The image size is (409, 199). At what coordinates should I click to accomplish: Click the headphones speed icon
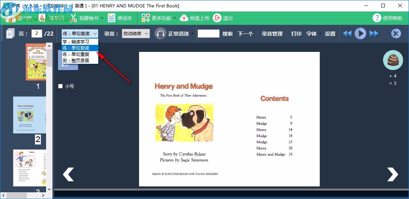point(161,34)
